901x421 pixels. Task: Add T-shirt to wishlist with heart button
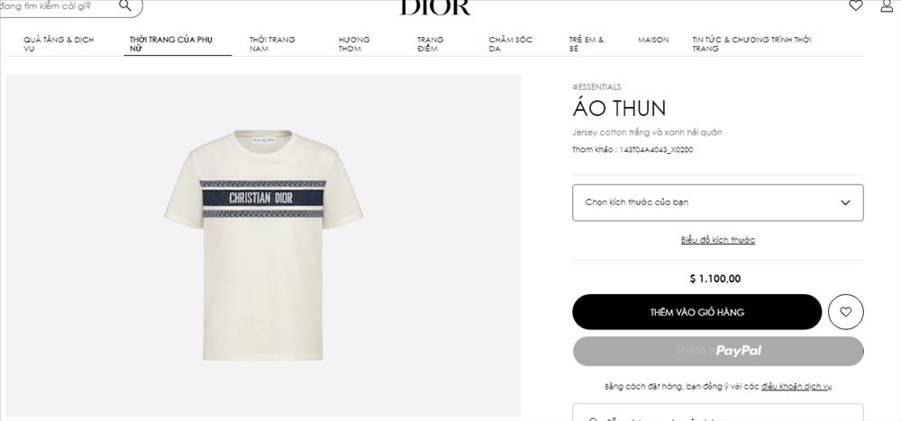point(845,311)
